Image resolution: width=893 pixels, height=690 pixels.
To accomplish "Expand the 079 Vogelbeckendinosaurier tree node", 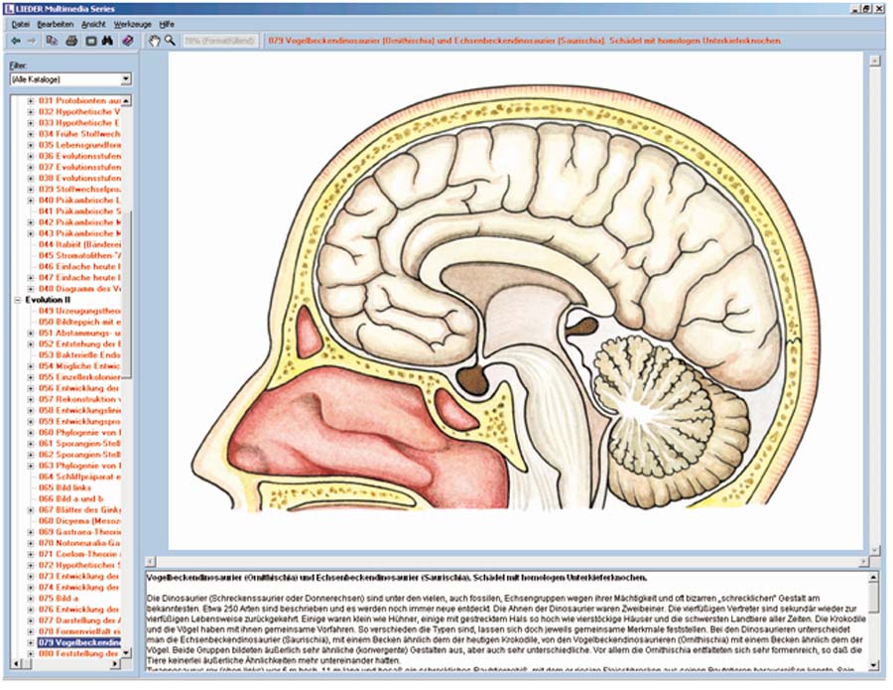I will click(x=31, y=642).
